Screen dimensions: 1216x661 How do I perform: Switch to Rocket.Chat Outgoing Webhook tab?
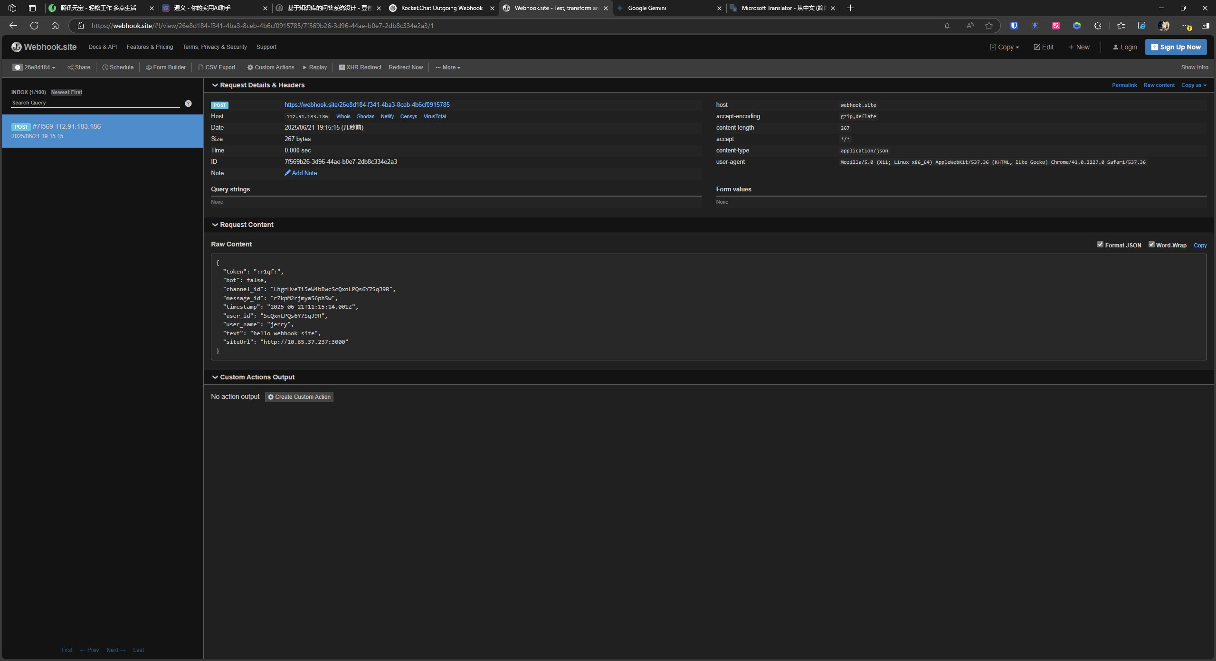tap(441, 8)
